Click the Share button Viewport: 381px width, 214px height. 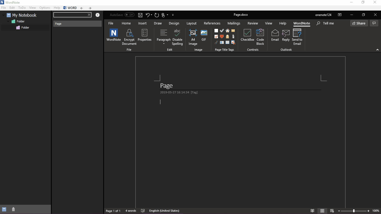359,23
